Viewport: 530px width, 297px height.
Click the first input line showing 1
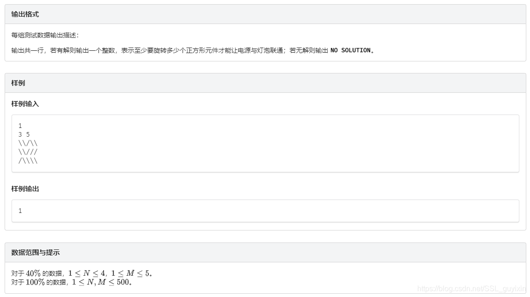[x=20, y=125]
